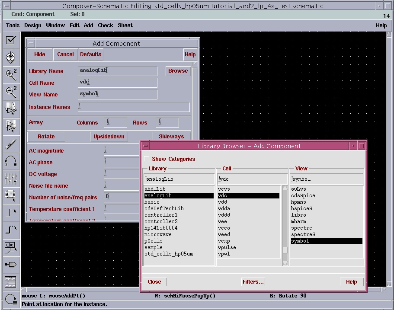Zoom in by 2 with the magnifier-plus icon
The width and height of the screenshot is (394, 310).
click(x=11, y=75)
